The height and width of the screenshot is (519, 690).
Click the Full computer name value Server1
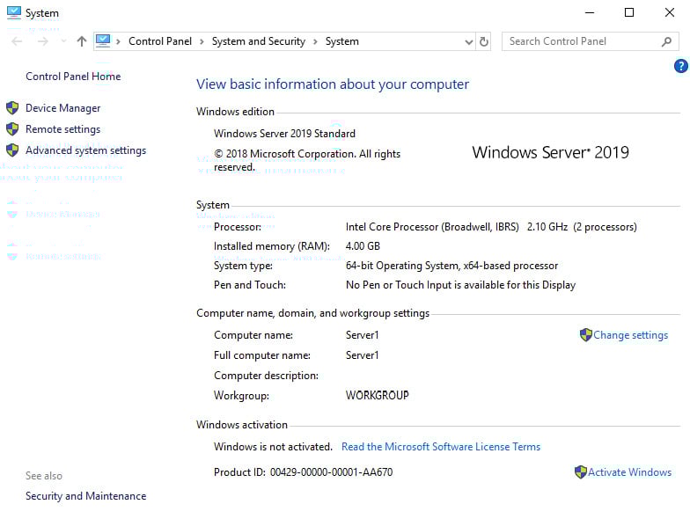click(363, 355)
